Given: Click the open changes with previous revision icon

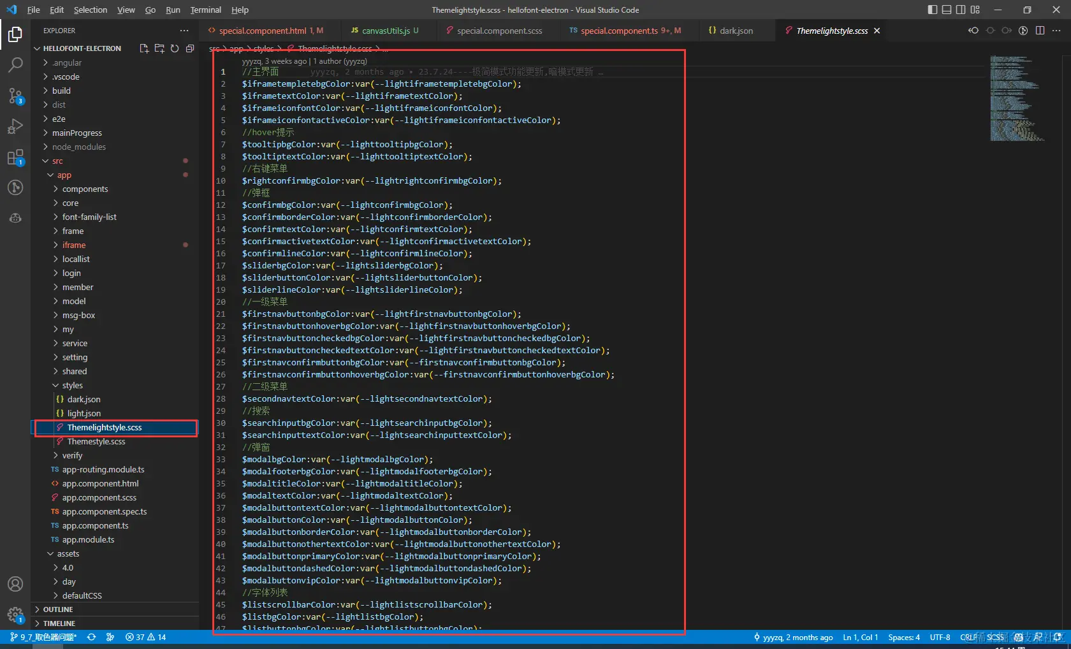Looking at the screenshot, I should [973, 31].
